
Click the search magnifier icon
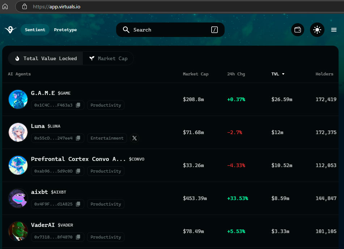tap(126, 30)
